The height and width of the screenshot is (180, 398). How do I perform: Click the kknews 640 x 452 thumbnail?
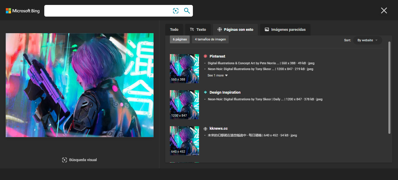pos(184,141)
